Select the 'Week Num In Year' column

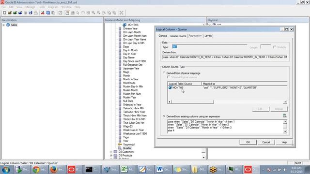pyautogui.click(x=134, y=130)
